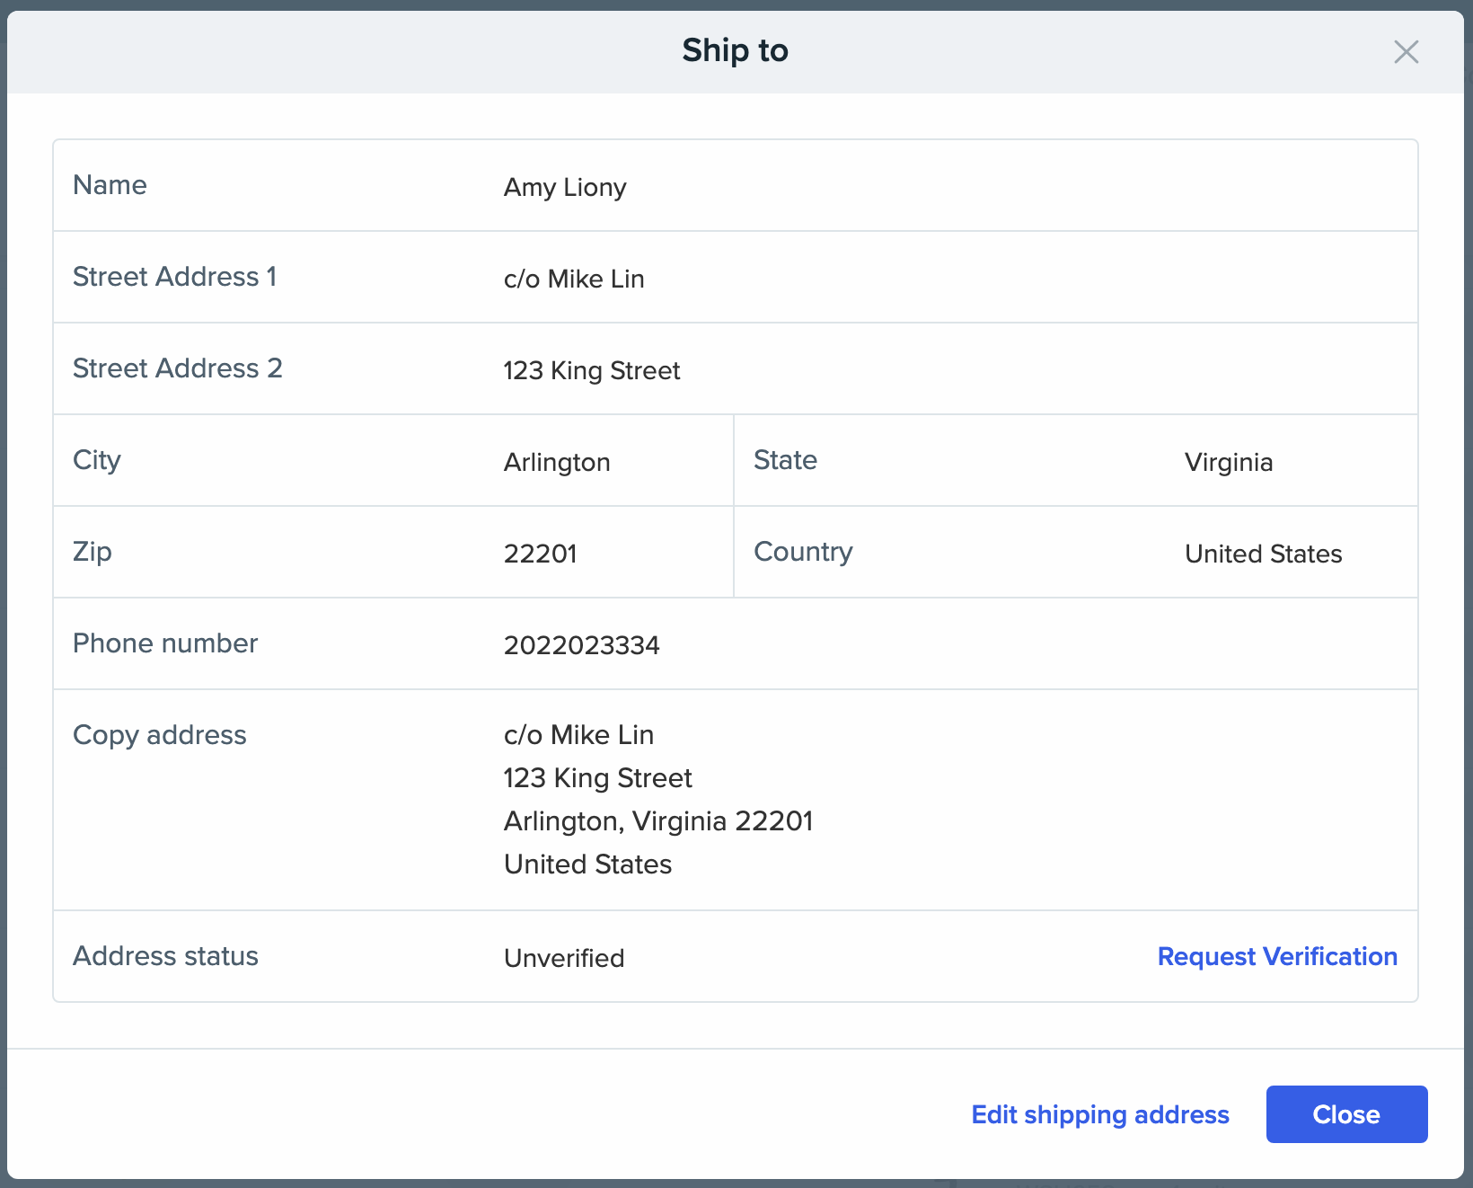Click the zip code 22201 value

(540, 554)
